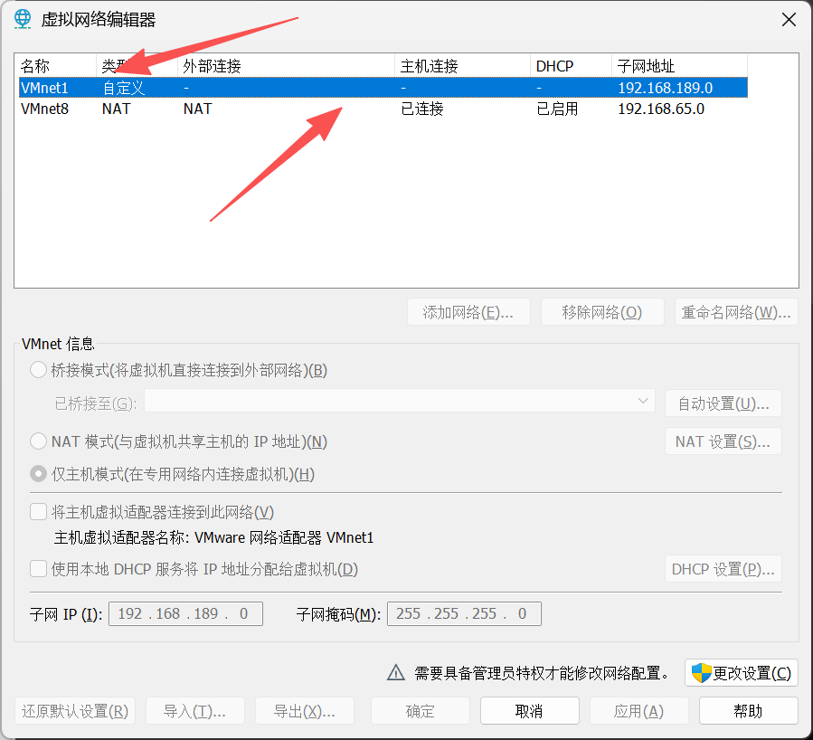Click the 取消 button

click(529, 711)
